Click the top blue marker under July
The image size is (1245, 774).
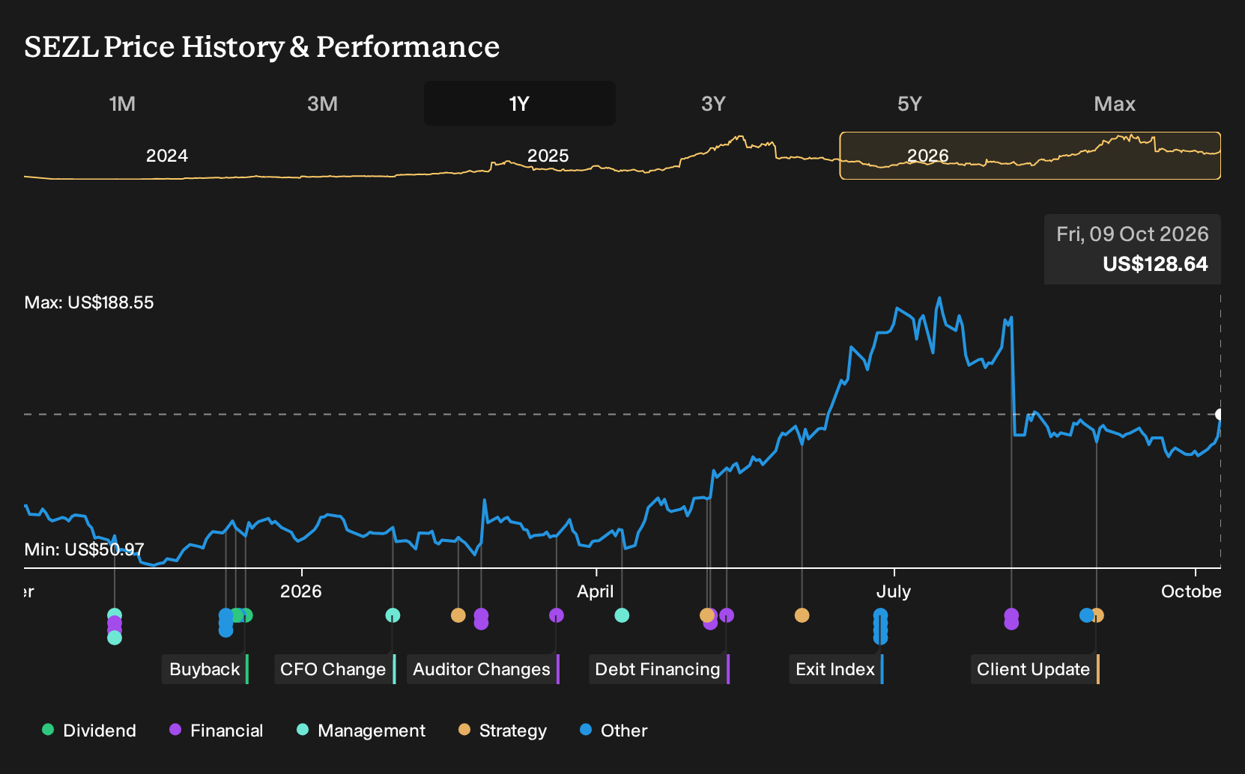point(880,615)
